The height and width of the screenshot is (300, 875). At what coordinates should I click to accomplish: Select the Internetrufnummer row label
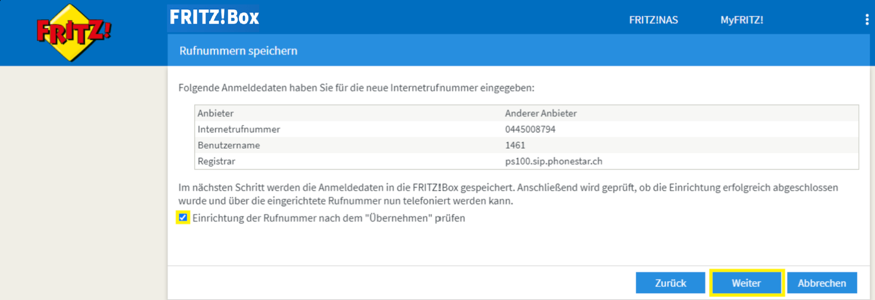click(239, 129)
